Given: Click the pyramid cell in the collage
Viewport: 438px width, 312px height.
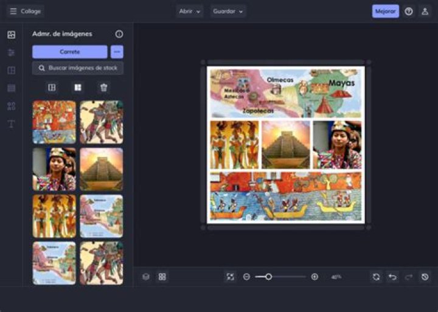Looking at the screenshot, I should (x=286, y=145).
